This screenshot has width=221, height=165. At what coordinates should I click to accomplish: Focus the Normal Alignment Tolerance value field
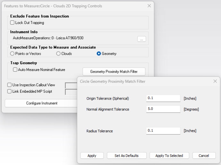(x=163, y=109)
